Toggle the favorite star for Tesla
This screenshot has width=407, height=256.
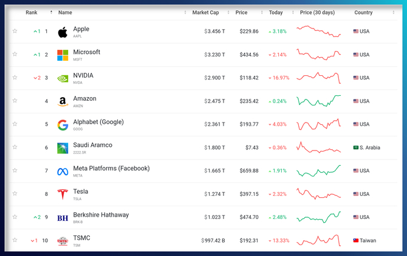tap(15, 194)
